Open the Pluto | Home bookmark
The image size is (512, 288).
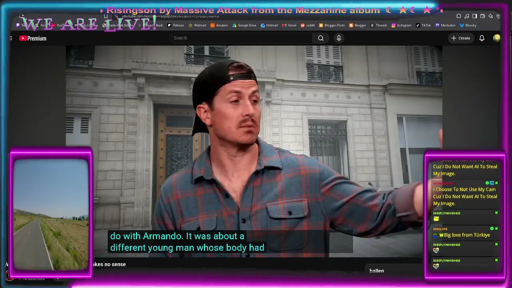coord(86,25)
